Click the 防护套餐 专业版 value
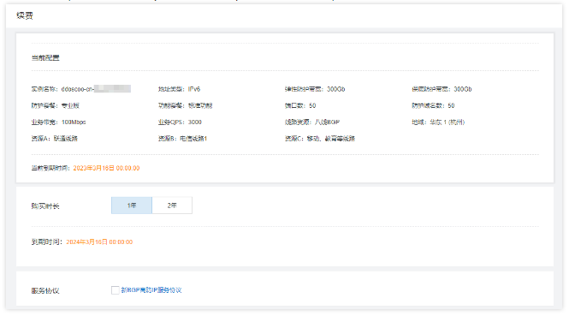569x316 pixels. click(x=70, y=105)
